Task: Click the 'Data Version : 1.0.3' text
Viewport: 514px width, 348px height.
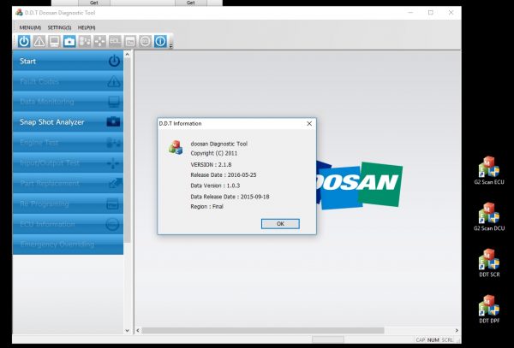Action: 215,186
